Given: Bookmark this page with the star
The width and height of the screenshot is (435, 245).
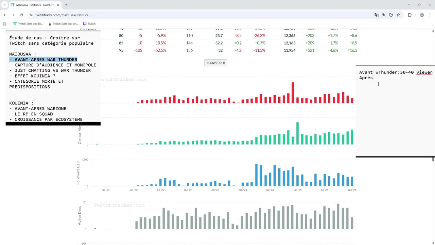Looking at the screenshot, I should pos(398,15).
